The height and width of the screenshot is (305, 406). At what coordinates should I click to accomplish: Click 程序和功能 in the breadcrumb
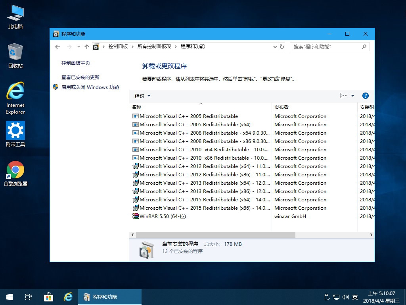(193, 46)
